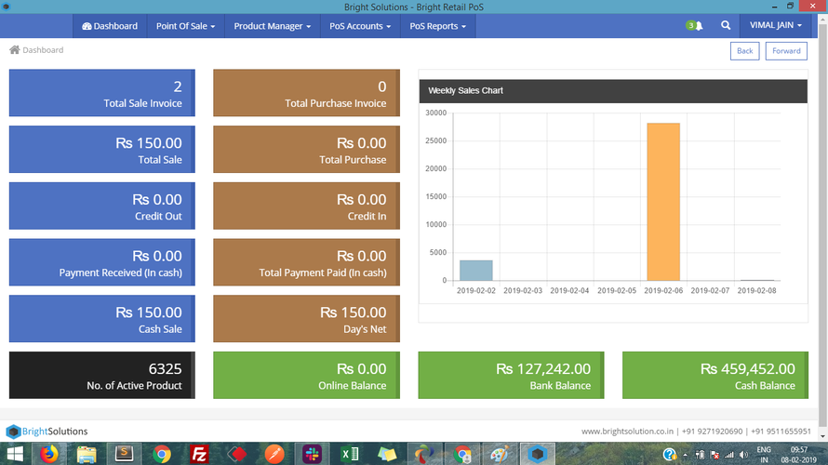Open the Total Sale Invoice card
Image resolution: width=828 pixels, height=465 pixels.
click(x=102, y=93)
